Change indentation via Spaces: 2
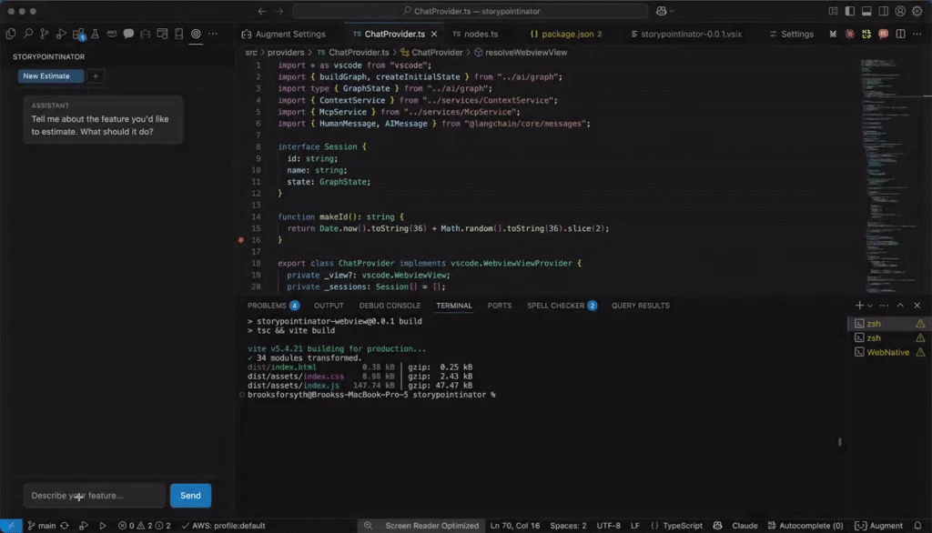The width and height of the screenshot is (932, 533). [568, 526]
